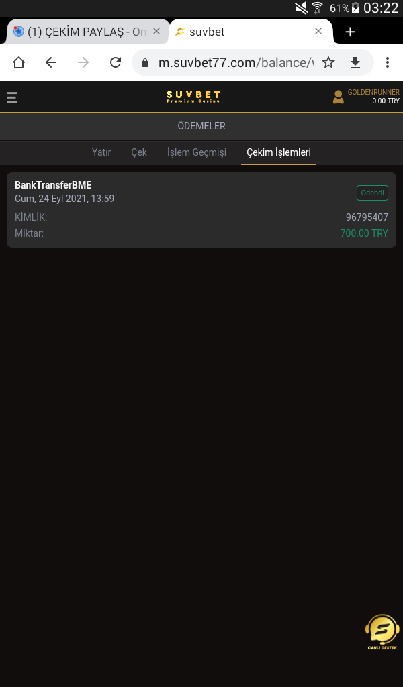Viewport: 403px width, 687px height.
Task: Bookmark this page with star
Action: point(328,62)
